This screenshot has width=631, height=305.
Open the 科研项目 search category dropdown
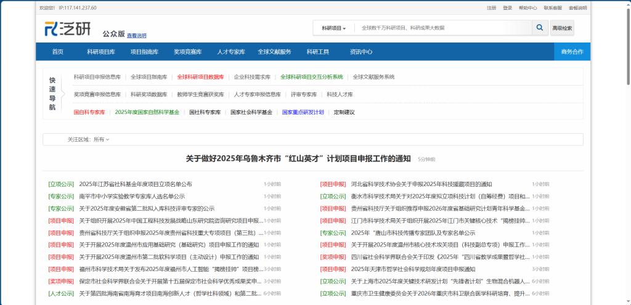333,28
